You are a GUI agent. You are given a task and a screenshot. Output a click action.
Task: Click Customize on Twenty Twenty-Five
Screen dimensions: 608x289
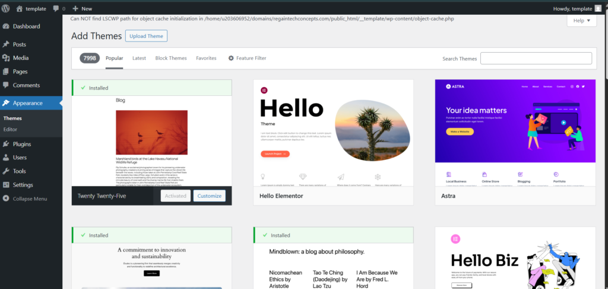pos(210,196)
